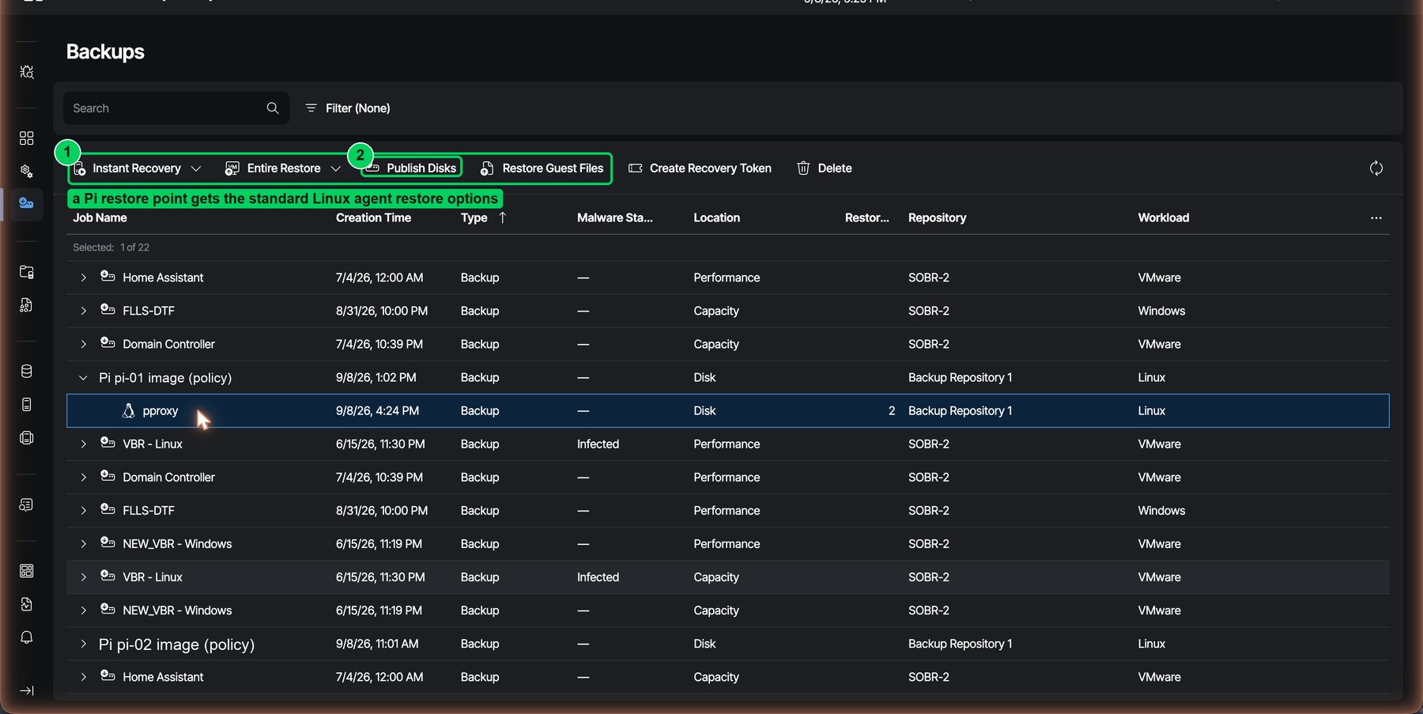Open the single server icon in sidebar
The width and height of the screenshot is (1423, 714).
point(27,405)
